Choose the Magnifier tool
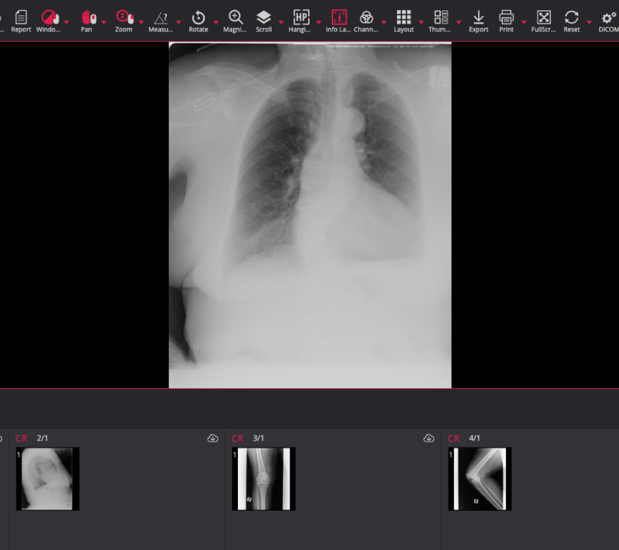Viewport: 619px width, 550px height. coord(235,21)
